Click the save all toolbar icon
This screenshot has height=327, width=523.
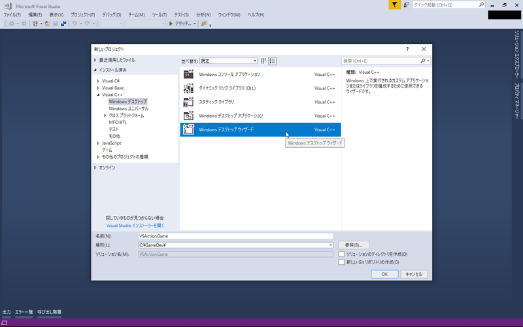point(63,24)
